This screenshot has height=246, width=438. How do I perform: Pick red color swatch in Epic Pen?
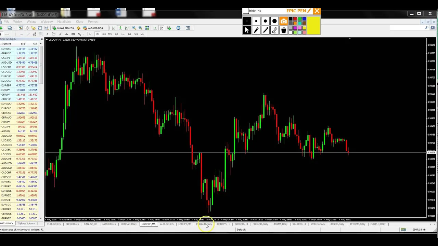click(x=295, y=19)
